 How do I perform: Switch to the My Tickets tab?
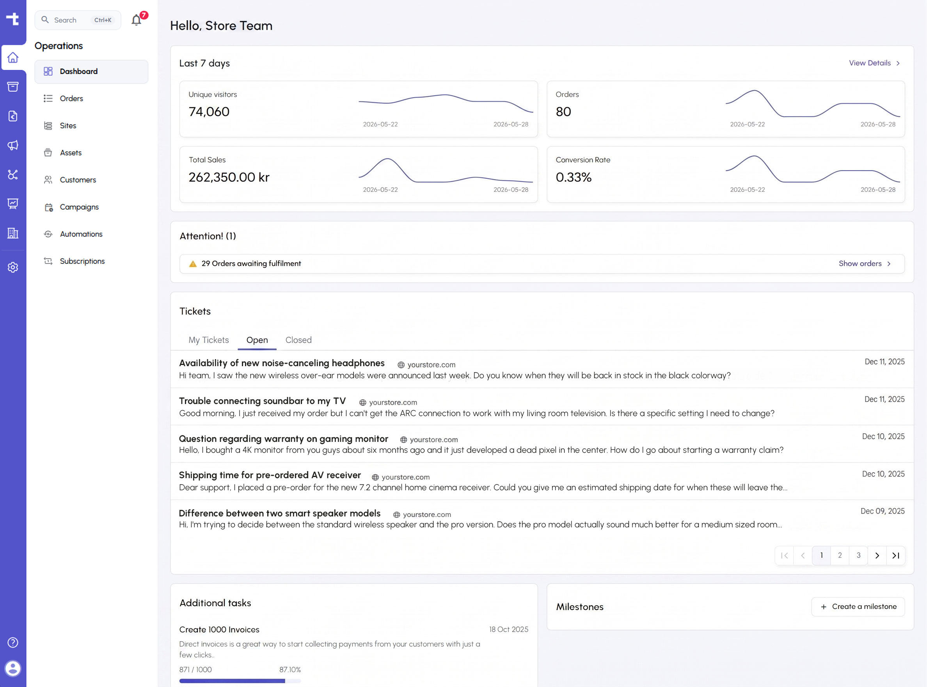coord(209,340)
